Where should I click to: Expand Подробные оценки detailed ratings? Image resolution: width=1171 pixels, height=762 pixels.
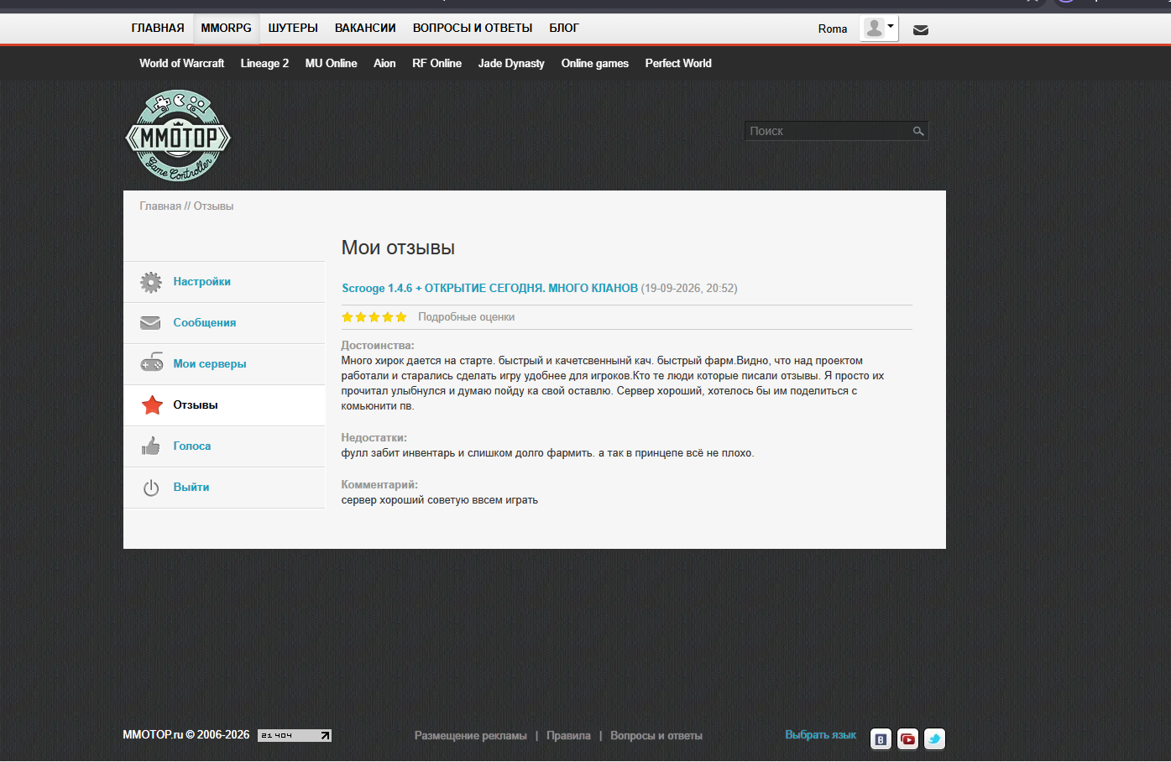[467, 317]
